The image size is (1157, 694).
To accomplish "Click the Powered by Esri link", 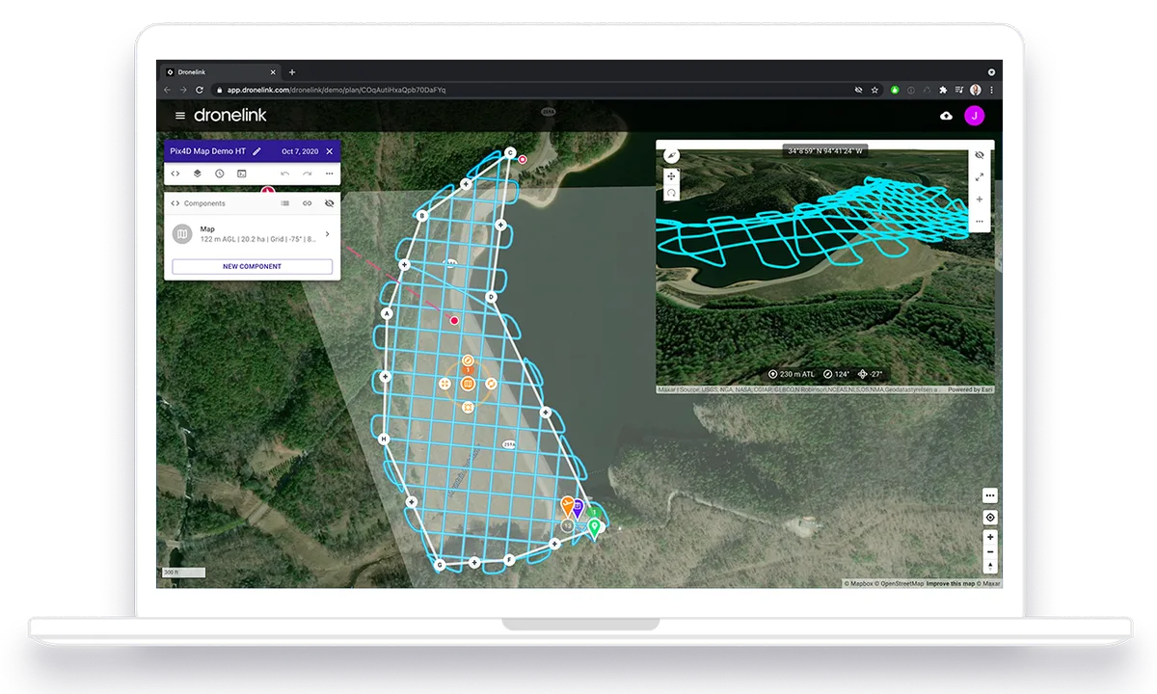I will coord(970,390).
